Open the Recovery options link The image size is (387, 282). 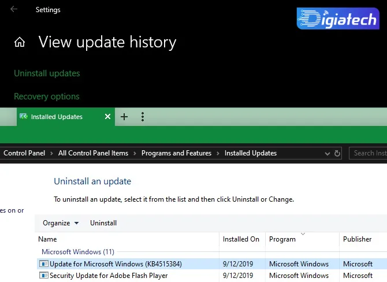(x=47, y=97)
